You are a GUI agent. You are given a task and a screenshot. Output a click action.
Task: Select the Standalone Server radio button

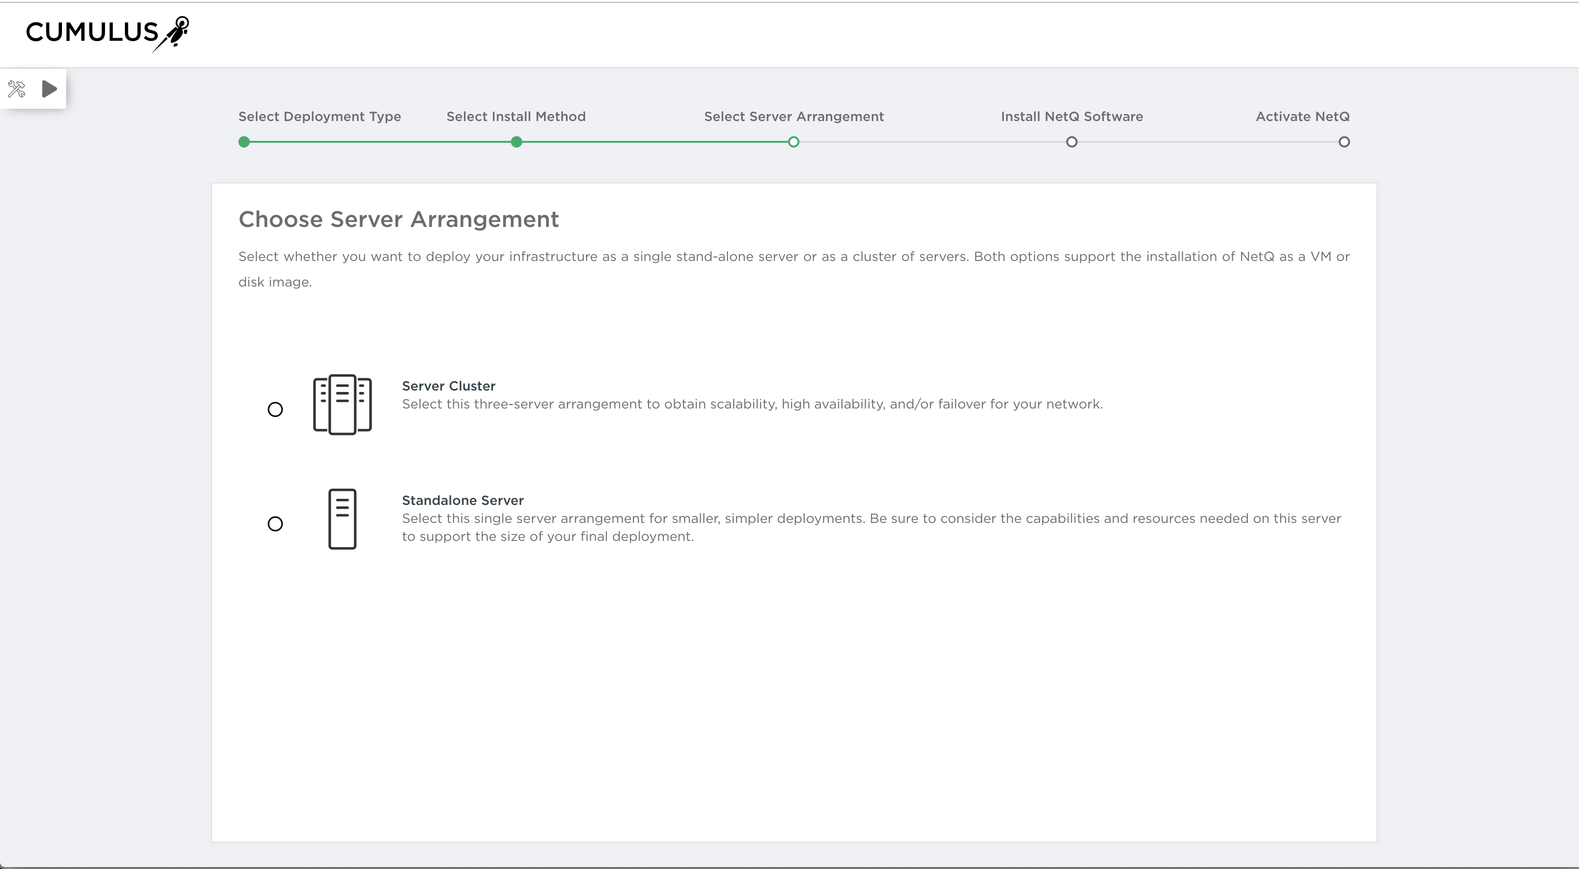[x=276, y=524]
